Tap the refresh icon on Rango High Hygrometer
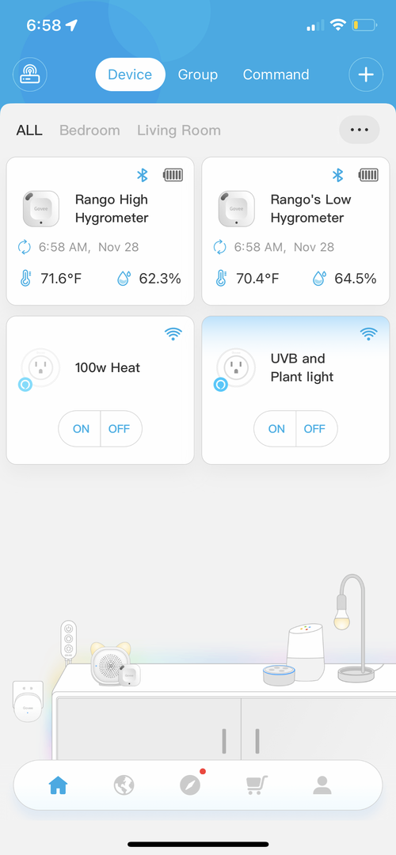 (x=25, y=247)
